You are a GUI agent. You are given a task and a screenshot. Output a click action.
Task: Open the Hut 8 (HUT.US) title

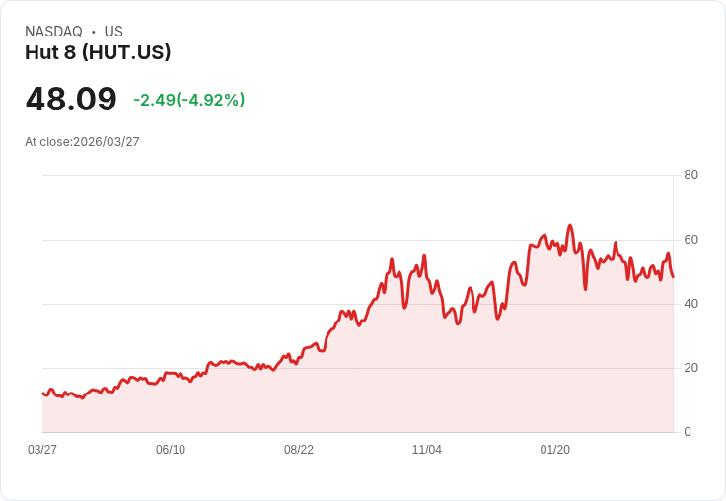pyautogui.click(x=98, y=52)
